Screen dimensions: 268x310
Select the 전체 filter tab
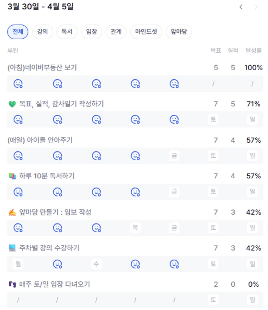pos(18,32)
